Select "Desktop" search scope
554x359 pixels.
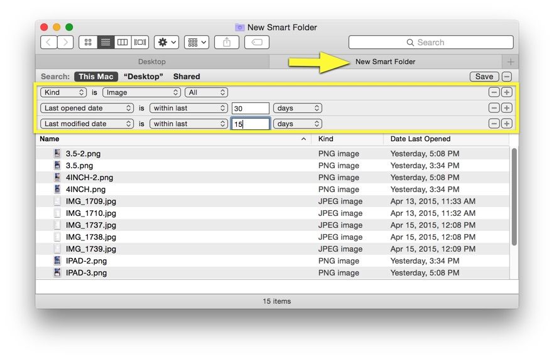click(143, 77)
